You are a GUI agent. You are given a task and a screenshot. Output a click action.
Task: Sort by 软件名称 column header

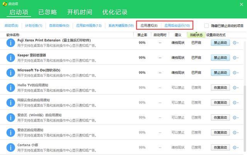click(x=13, y=35)
